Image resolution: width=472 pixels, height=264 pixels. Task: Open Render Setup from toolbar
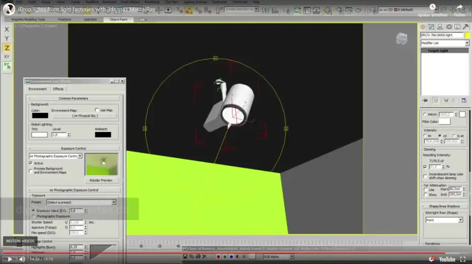339,11
